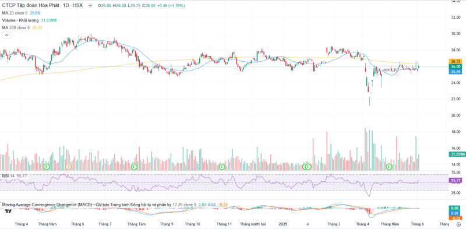Click the open value O25.80
Screen dimensions: 466x229
[x=104, y=6]
